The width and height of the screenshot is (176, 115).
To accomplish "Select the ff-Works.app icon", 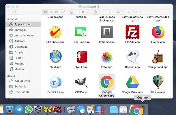I will coord(107,32).
